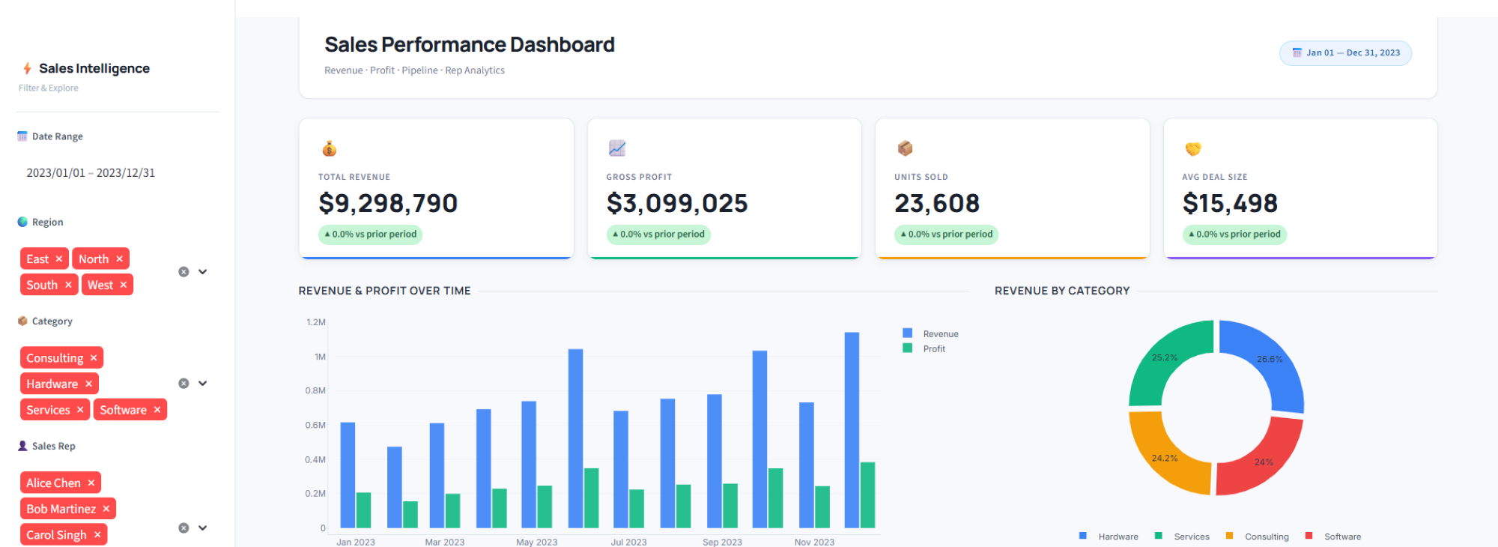Open the Category dropdown chevron

pos(203,384)
